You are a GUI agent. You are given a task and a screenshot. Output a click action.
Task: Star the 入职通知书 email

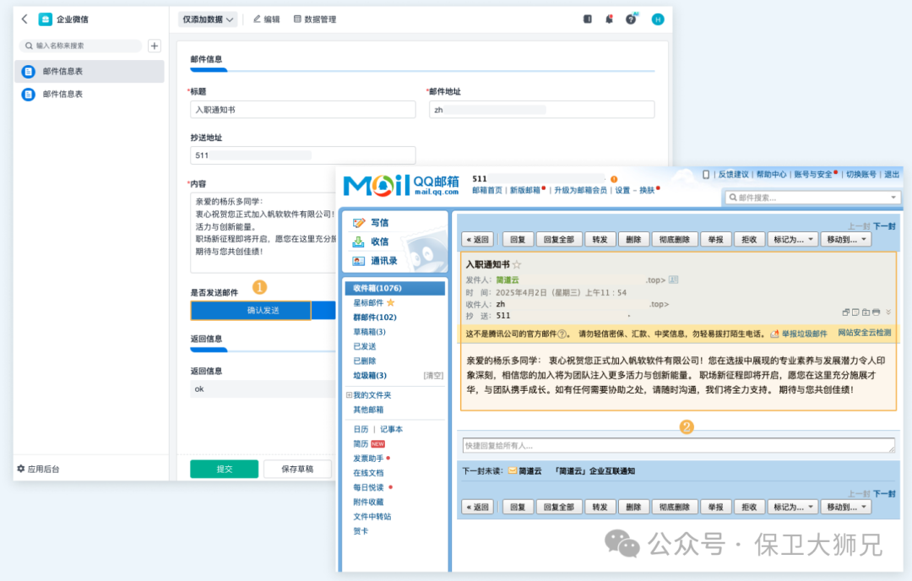517,264
